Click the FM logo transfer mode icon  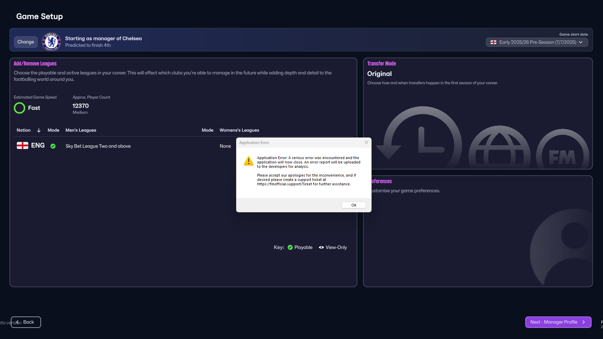tap(563, 149)
